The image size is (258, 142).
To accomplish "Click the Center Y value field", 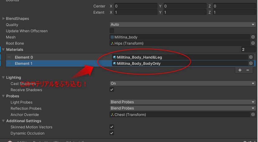I will click(185, 6).
